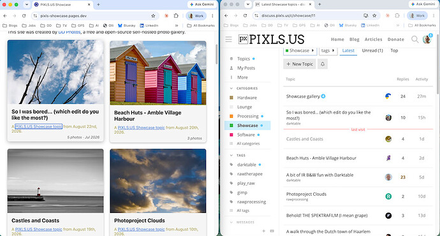Screen dimensions: 440x236
Task: Go back in the right browser window
Action: pyautogui.click(x=226, y=16)
